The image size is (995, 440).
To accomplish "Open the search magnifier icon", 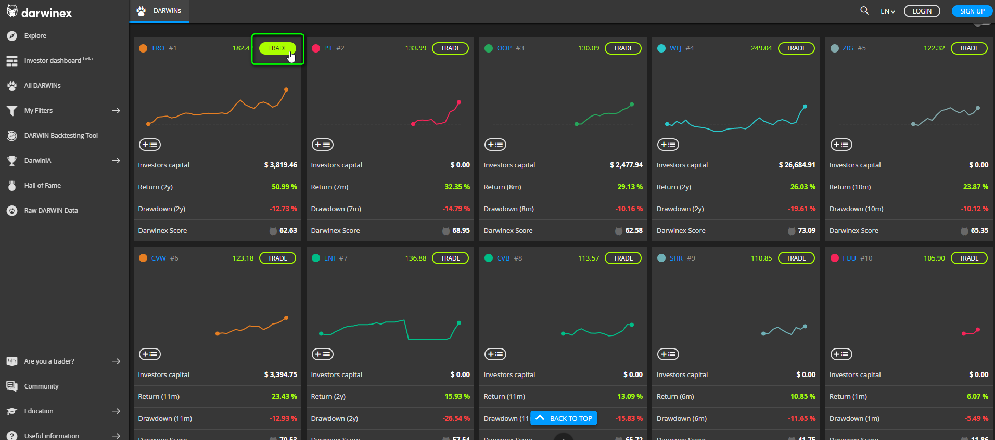I will [864, 10].
